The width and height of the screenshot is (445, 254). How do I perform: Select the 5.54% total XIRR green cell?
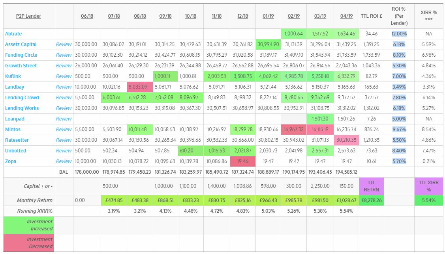pos(428,200)
